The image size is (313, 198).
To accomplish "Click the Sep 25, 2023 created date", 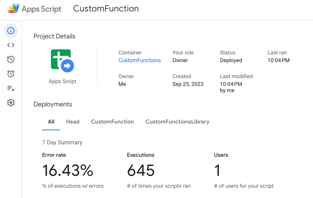I will pyautogui.click(x=188, y=84).
